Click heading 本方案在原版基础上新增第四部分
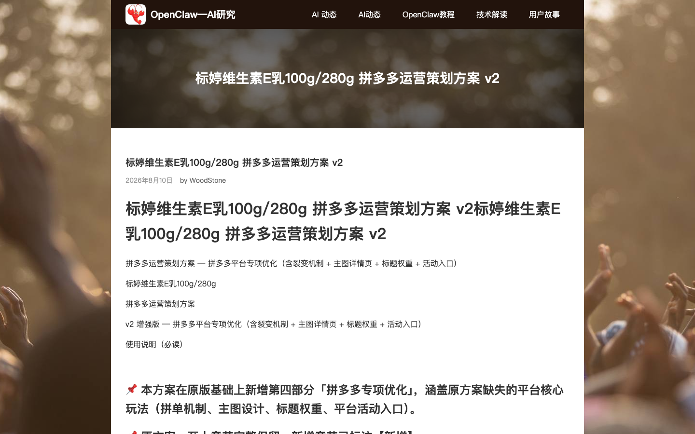 [x=345, y=399]
